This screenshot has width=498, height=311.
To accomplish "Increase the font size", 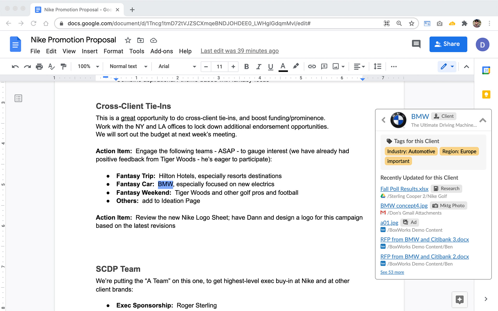I will 233,67.
